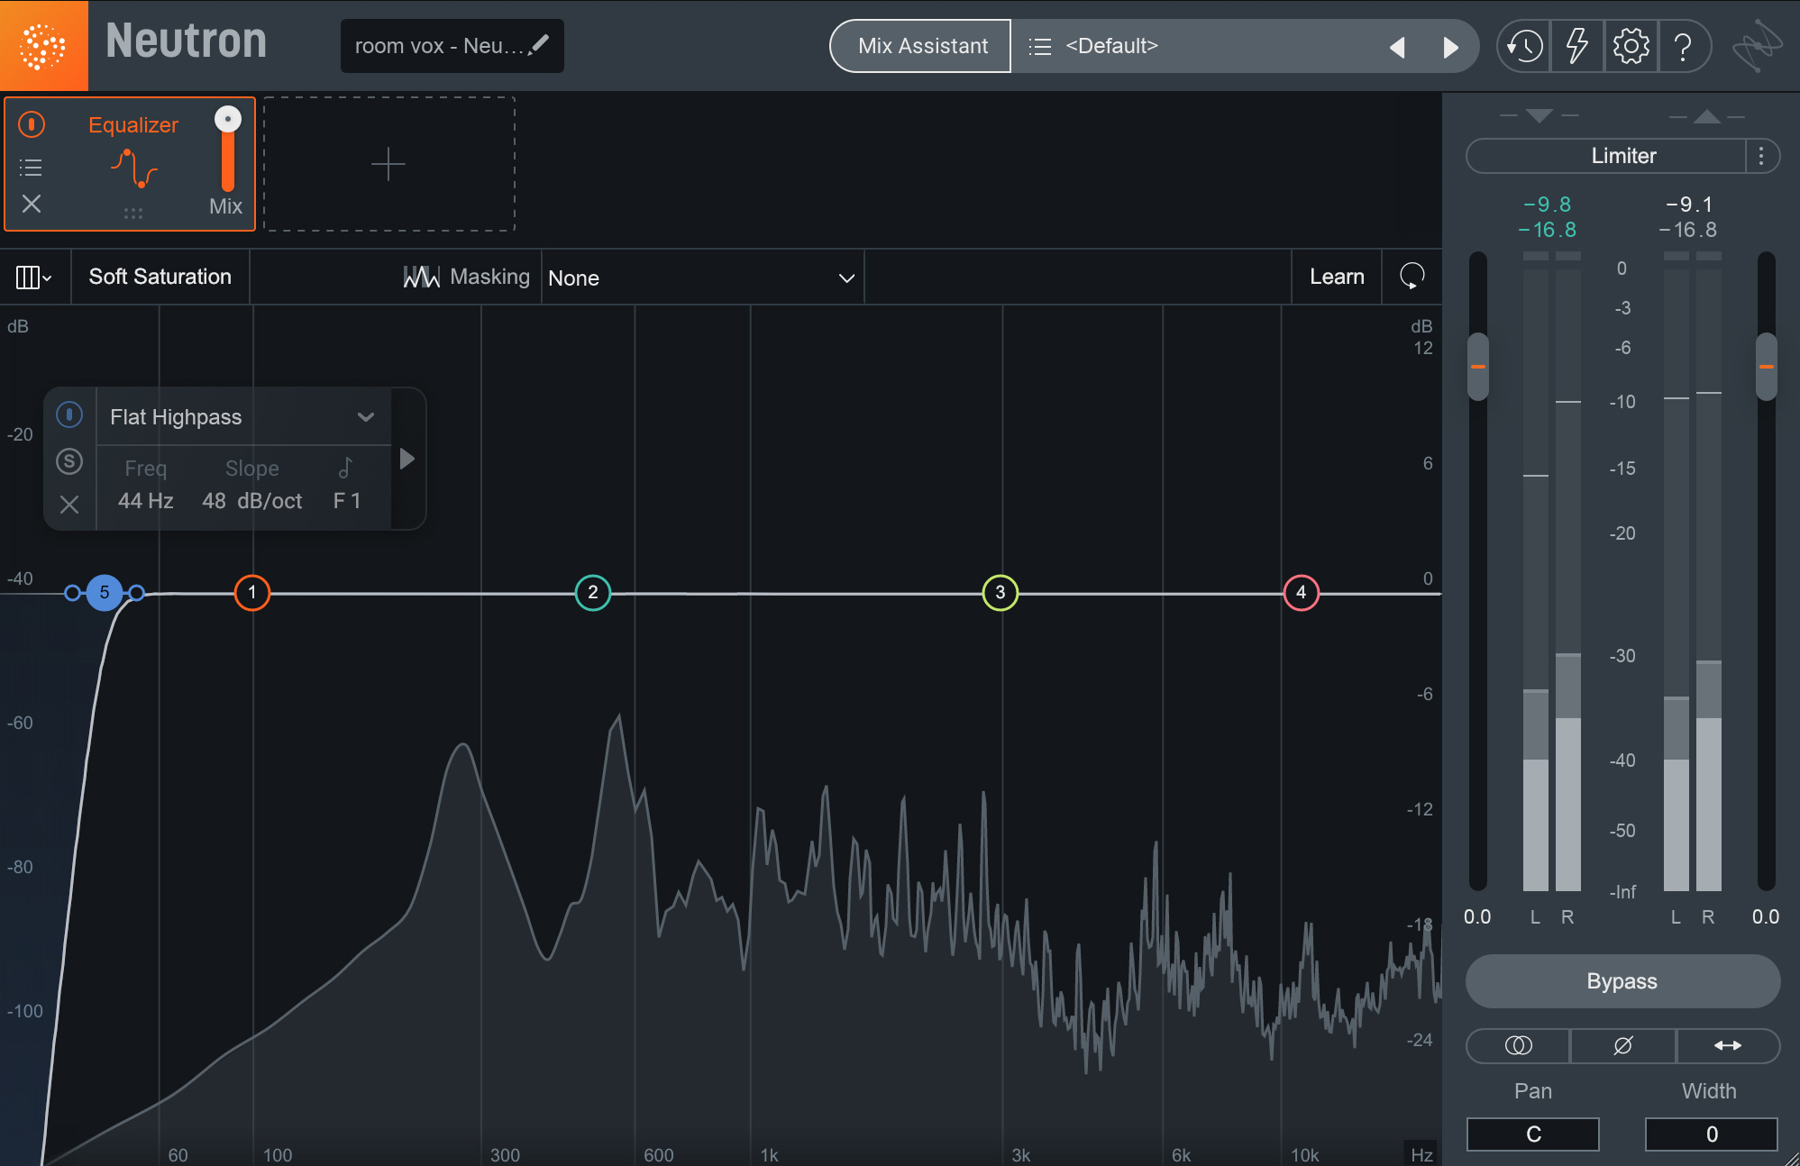The width and height of the screenshot is (1800, 1166).
Task: Select EQ band node 2
Action: [593, 593]
